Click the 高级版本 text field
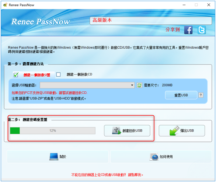This screenshot has height=182, width=216. pos(151,21)
